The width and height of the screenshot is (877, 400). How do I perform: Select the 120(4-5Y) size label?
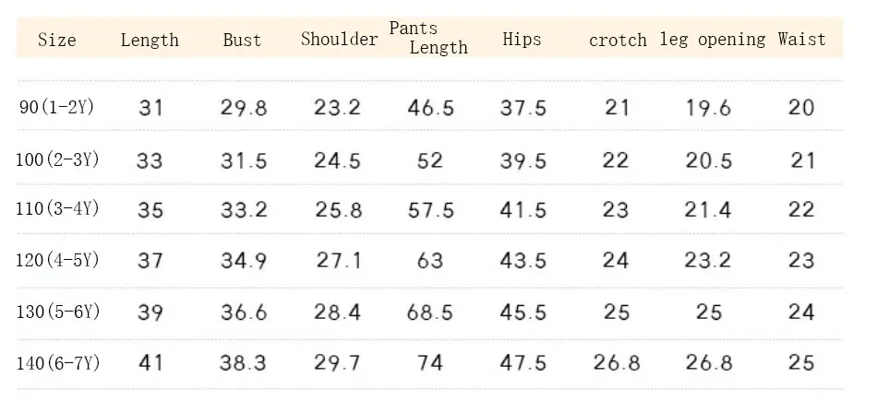click(x=57, y=260)
